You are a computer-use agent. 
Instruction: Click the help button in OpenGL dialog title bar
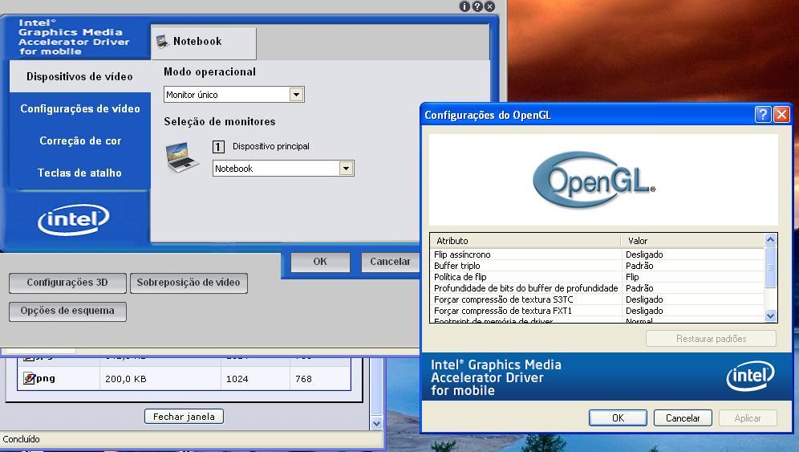point(763,114)
